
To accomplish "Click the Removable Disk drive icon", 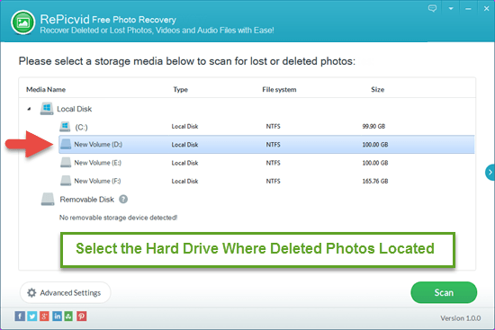I will [x=48, y=200].
